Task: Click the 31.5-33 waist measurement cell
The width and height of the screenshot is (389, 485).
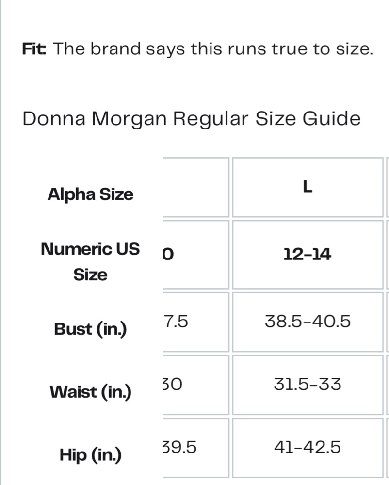Action: (x=308, y=385)
